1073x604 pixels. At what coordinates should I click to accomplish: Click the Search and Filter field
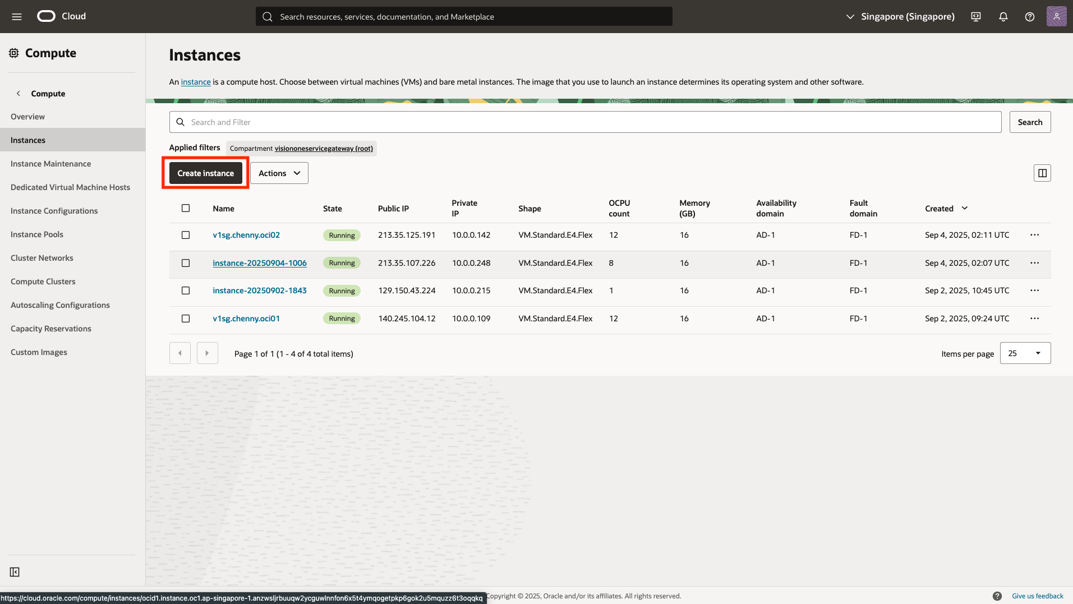pos(584,122)
